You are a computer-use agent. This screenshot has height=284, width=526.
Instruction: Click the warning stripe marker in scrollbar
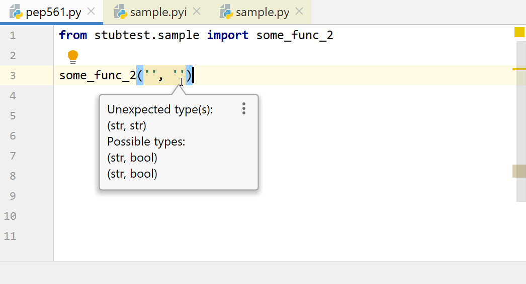pos(519,69)
